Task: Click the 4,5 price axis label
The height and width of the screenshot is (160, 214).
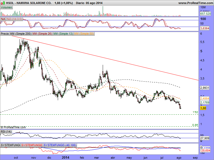Action: (x=202, y=60)
